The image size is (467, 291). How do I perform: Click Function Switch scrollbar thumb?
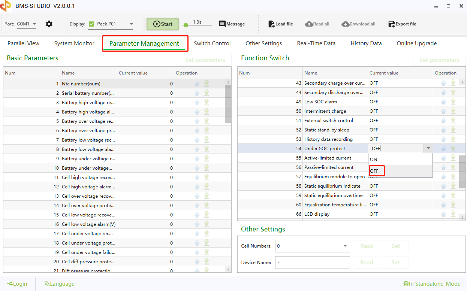tap(463, 172)
